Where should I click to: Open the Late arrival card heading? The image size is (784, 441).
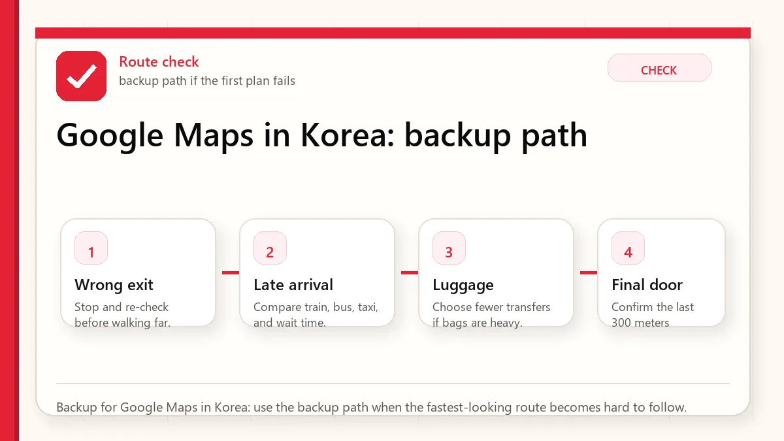pos(293,285)
